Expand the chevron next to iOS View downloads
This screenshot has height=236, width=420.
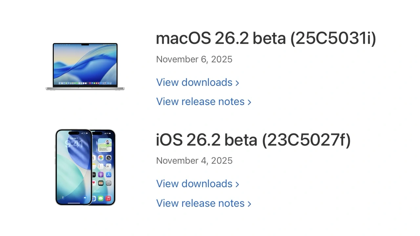[x=238, y=184]
